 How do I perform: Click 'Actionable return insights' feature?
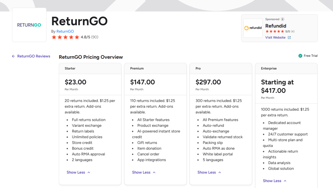(x=280, y=154)
